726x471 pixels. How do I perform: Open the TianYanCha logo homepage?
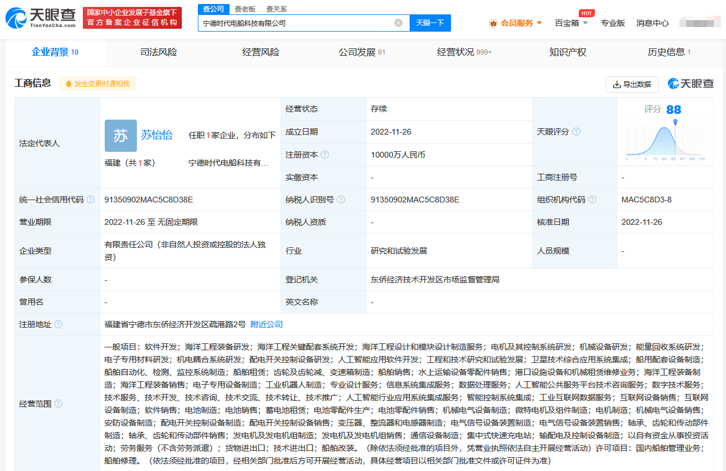tap(40, 18)
